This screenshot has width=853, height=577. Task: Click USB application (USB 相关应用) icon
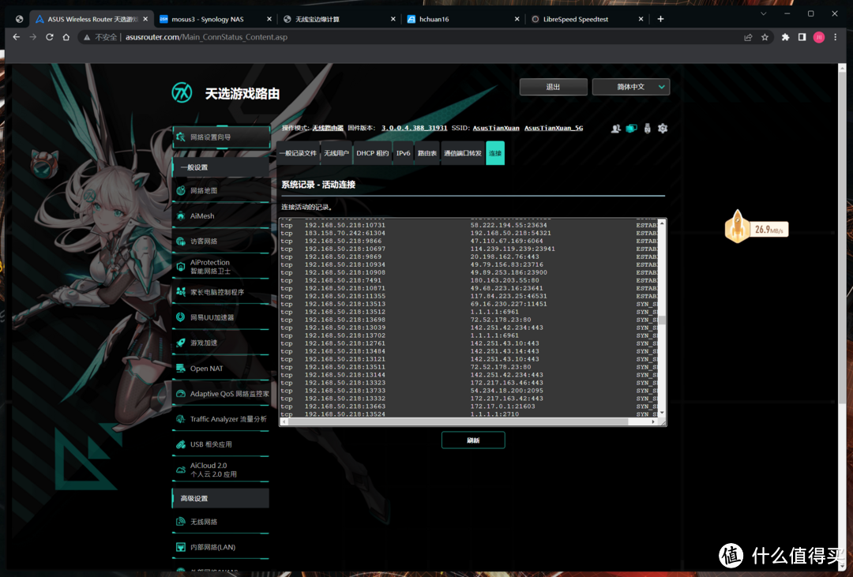[x=181, y=444]
